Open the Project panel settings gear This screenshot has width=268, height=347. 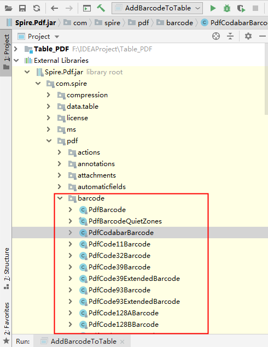[x=248, y=36]
